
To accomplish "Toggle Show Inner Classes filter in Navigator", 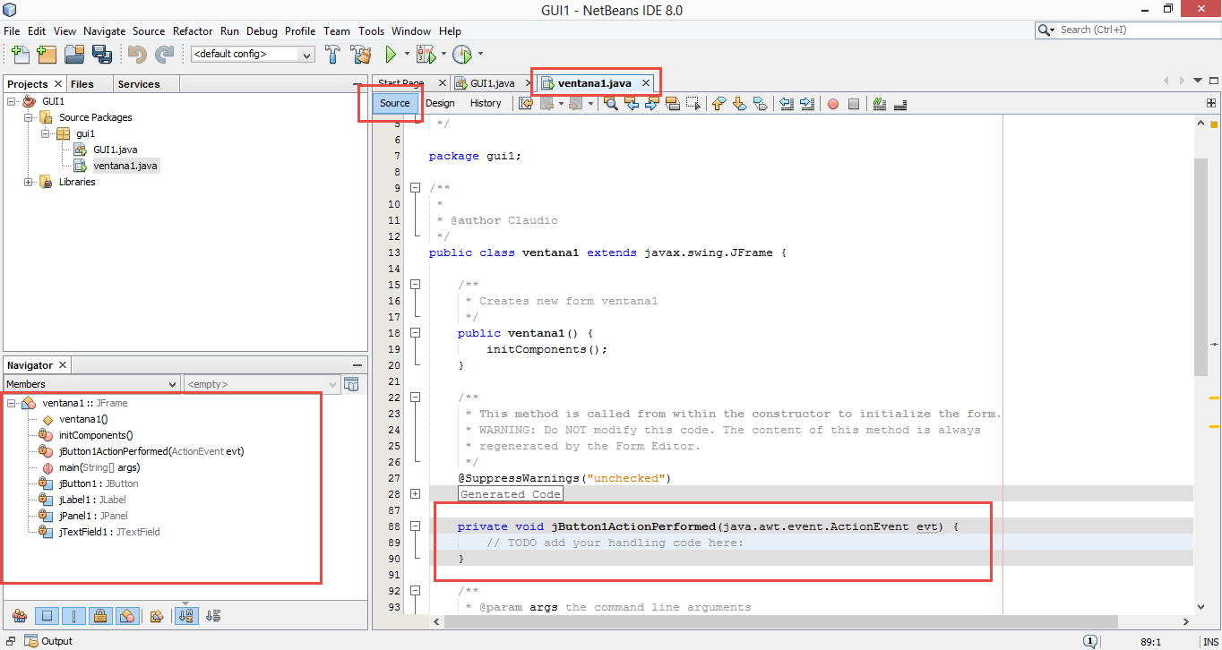I will point(128,615).
